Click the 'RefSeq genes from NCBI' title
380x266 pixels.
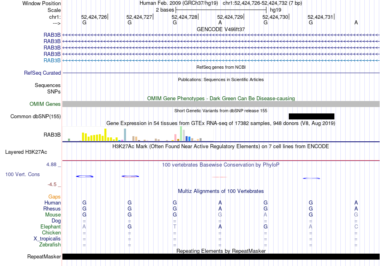tap(221, 67)
